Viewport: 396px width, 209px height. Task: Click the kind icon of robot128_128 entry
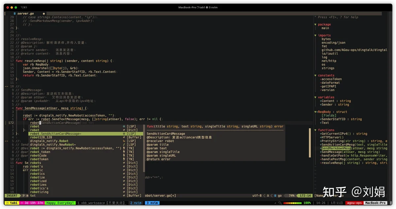tap(124, 137)
